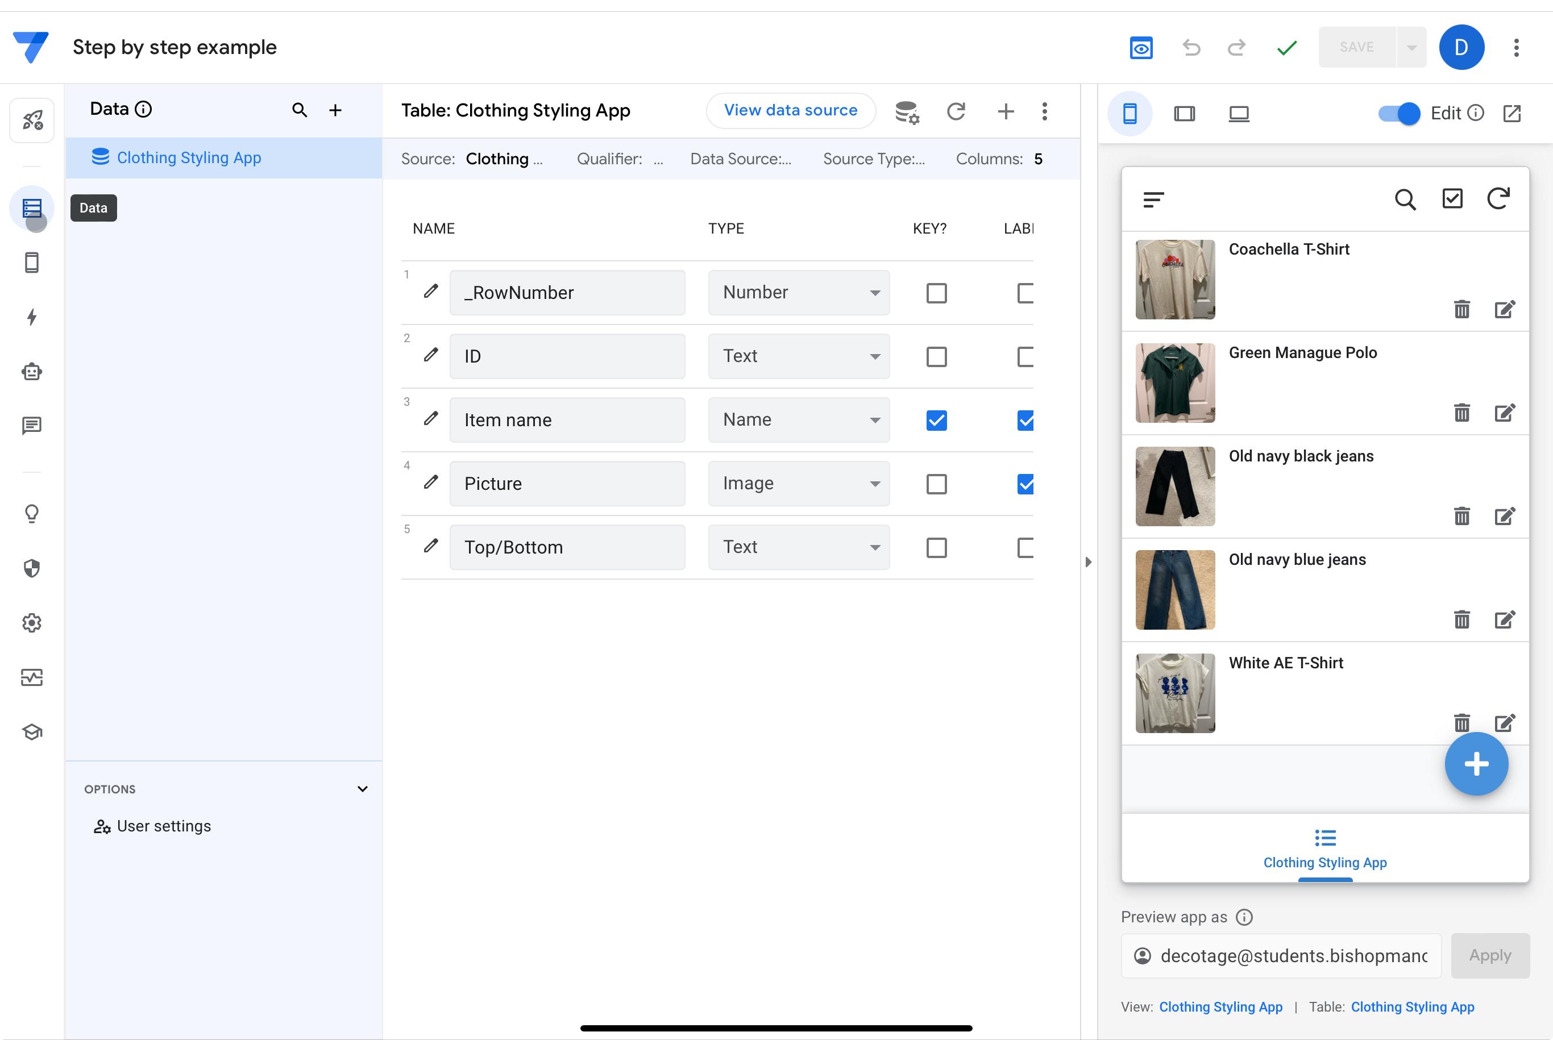The height and width of the screenshot is (1040, 1553).
Task: Open the Table: Clothing Styling App link
Action: [x=1413, y=1007]
